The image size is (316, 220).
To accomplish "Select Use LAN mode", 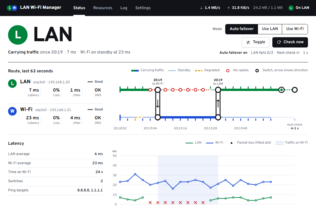I will [x=270, y=29].
